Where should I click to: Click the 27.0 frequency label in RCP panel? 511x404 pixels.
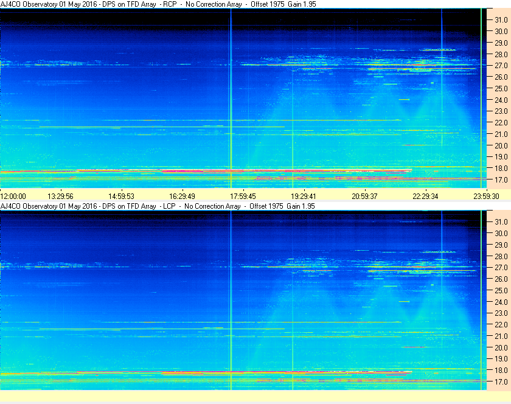pyautogui.click(x=501, y=66)
